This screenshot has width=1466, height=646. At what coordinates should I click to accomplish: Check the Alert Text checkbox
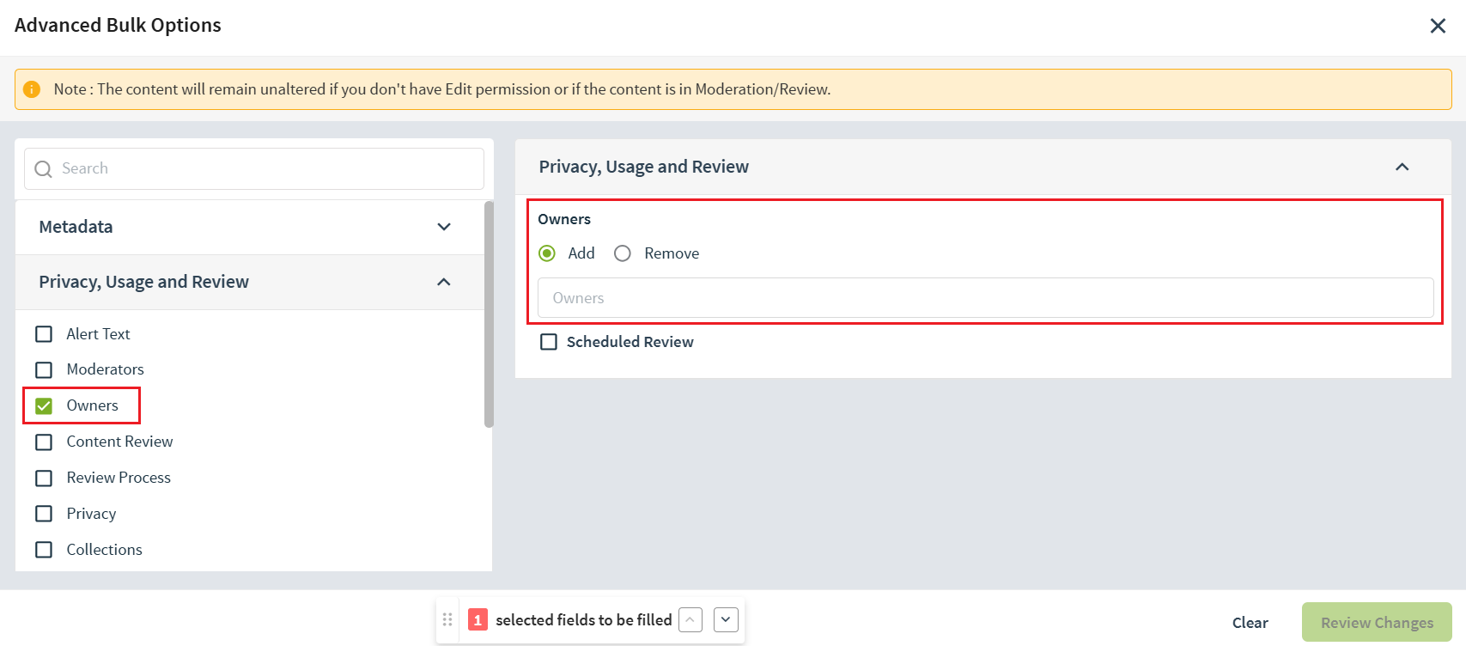[x=44, y=334]
